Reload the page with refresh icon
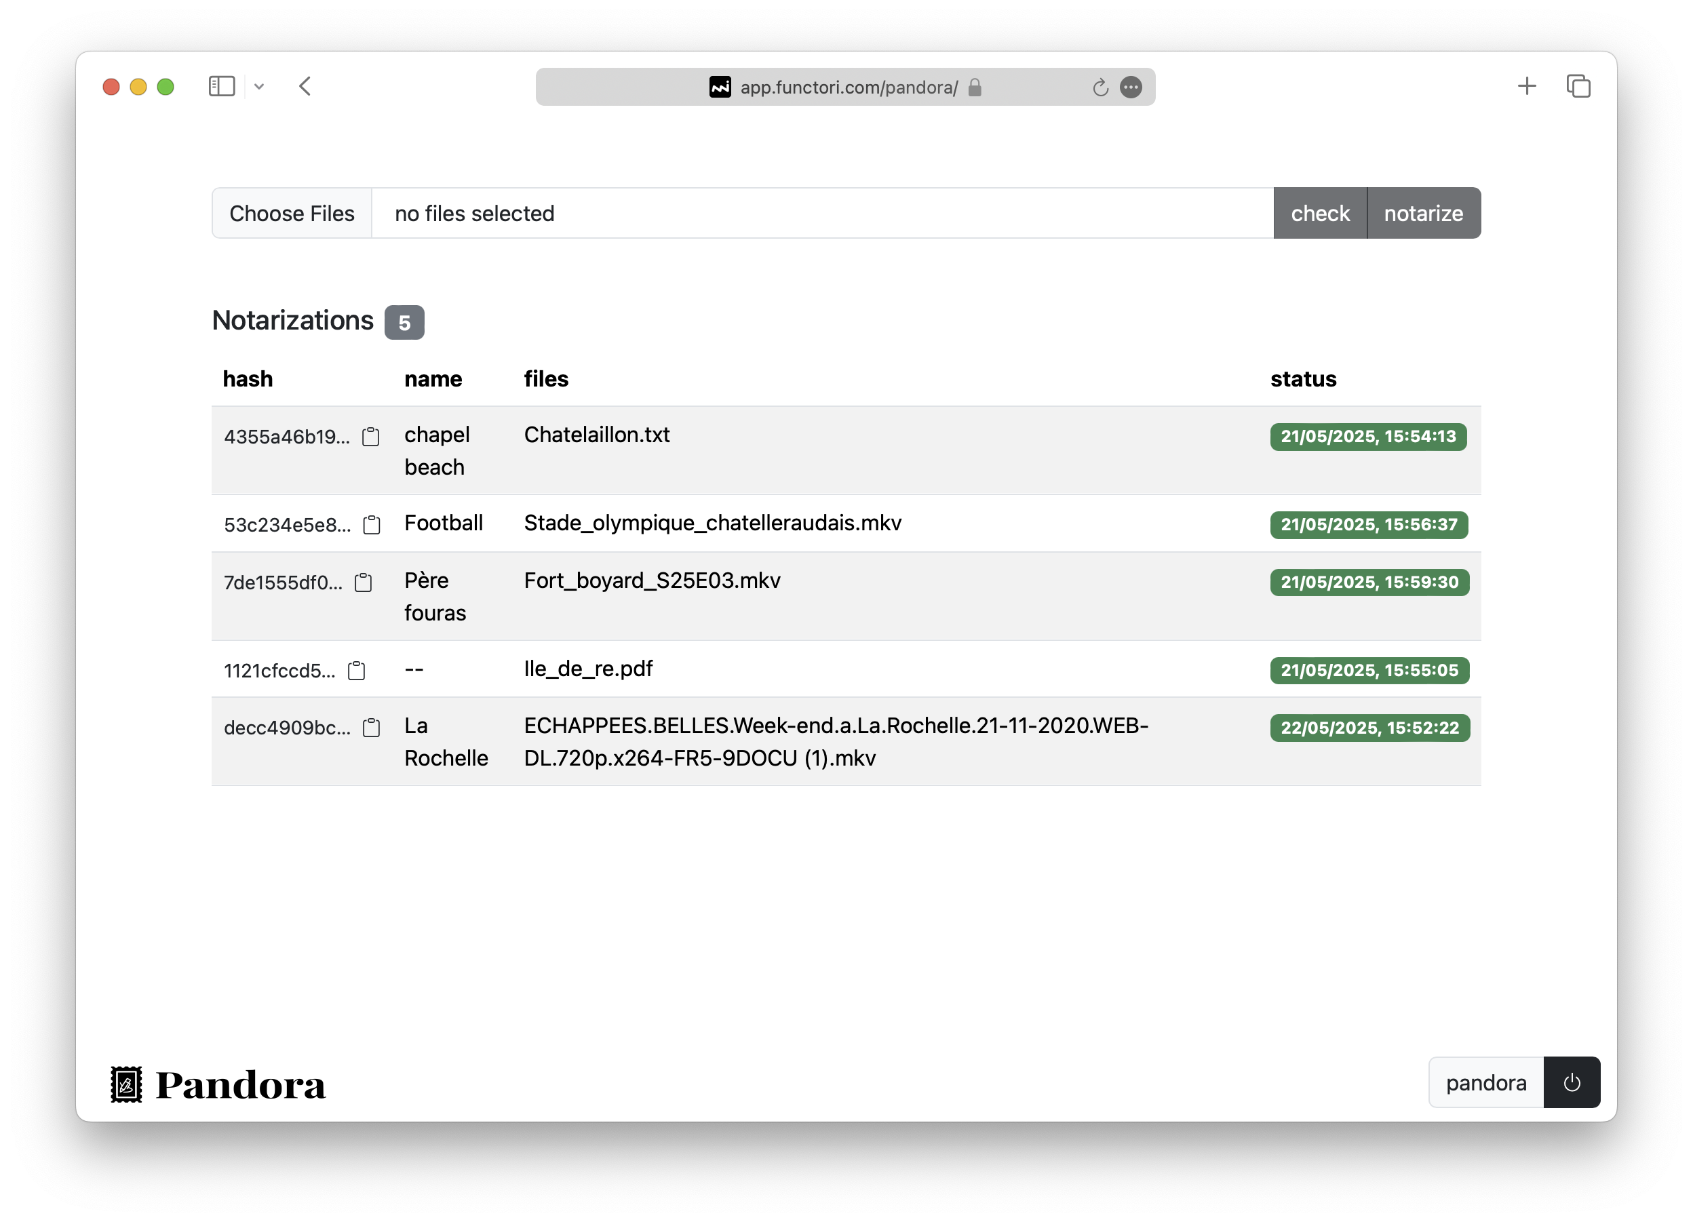1693x1222 pixels. point(1100,87)
